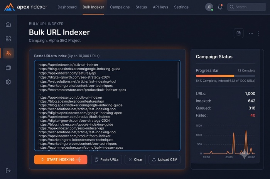Click the 'Paste URLs to Index' label

[x=50, y=56]
